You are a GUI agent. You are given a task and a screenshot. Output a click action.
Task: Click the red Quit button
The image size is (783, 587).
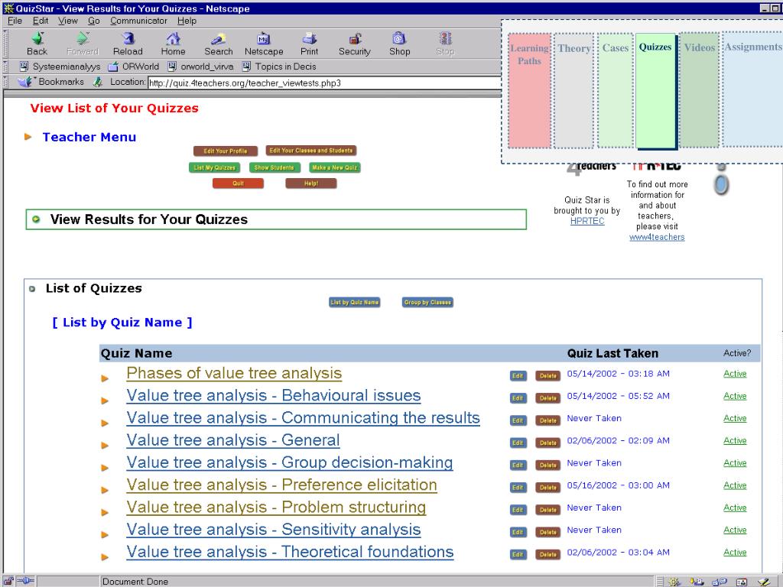[239, 183]
